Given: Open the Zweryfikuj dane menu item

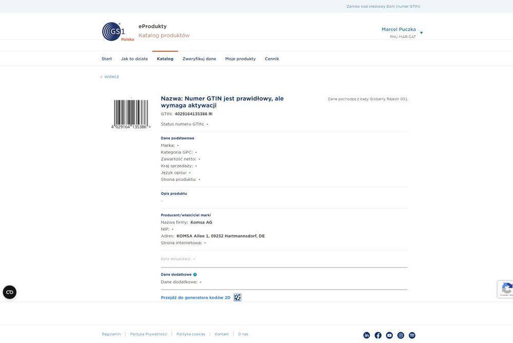Looking at the screenshot, I should (x=199, y=59).
